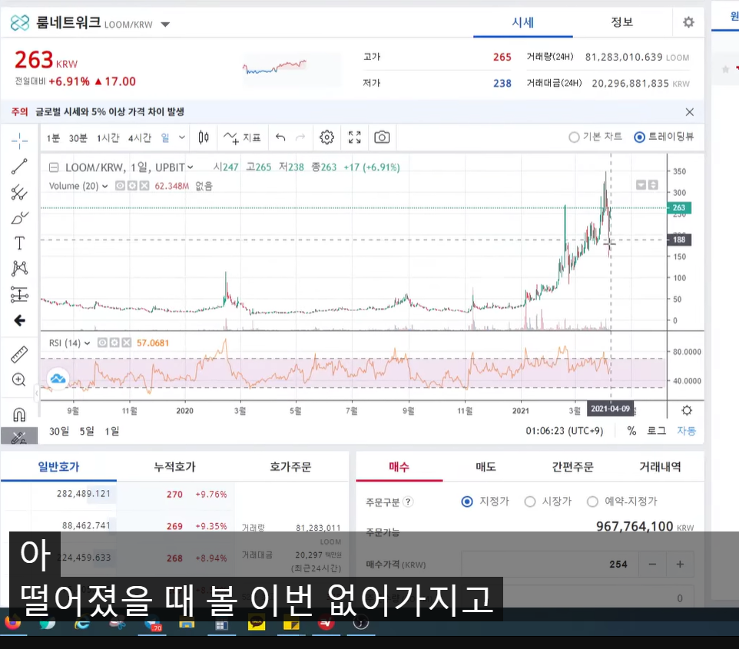The height and width of the screenshot is (649, 739).
Task: Expand the Volume (20) legend dropdown
Action: [x=104, y=186]
